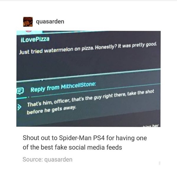Click the 'Shout out to Spider-Man PS4' caption line

pyautogui.click(x=85, y=138)
